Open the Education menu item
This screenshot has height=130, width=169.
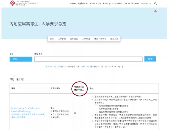[x=117, y=4]
